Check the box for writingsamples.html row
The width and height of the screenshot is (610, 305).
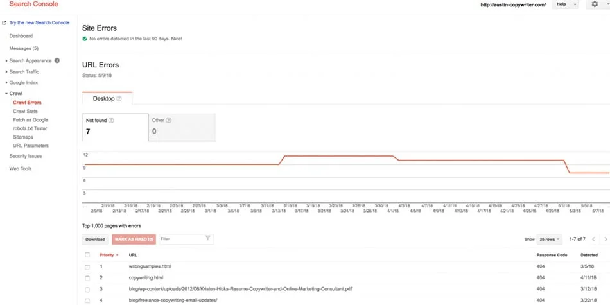coord(87,266)
